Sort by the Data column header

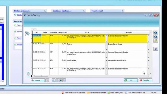37,32
